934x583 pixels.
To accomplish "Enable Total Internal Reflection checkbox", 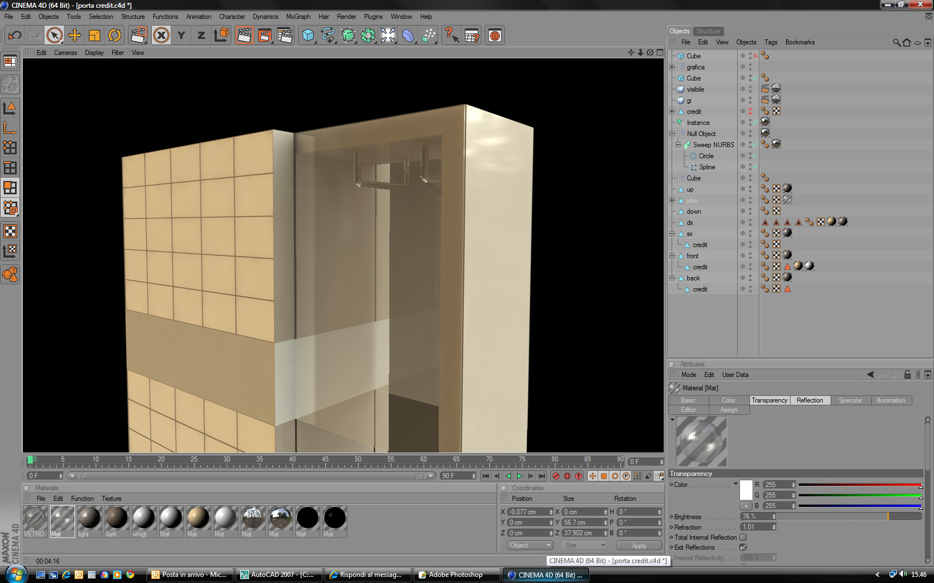I will [743, 537].
